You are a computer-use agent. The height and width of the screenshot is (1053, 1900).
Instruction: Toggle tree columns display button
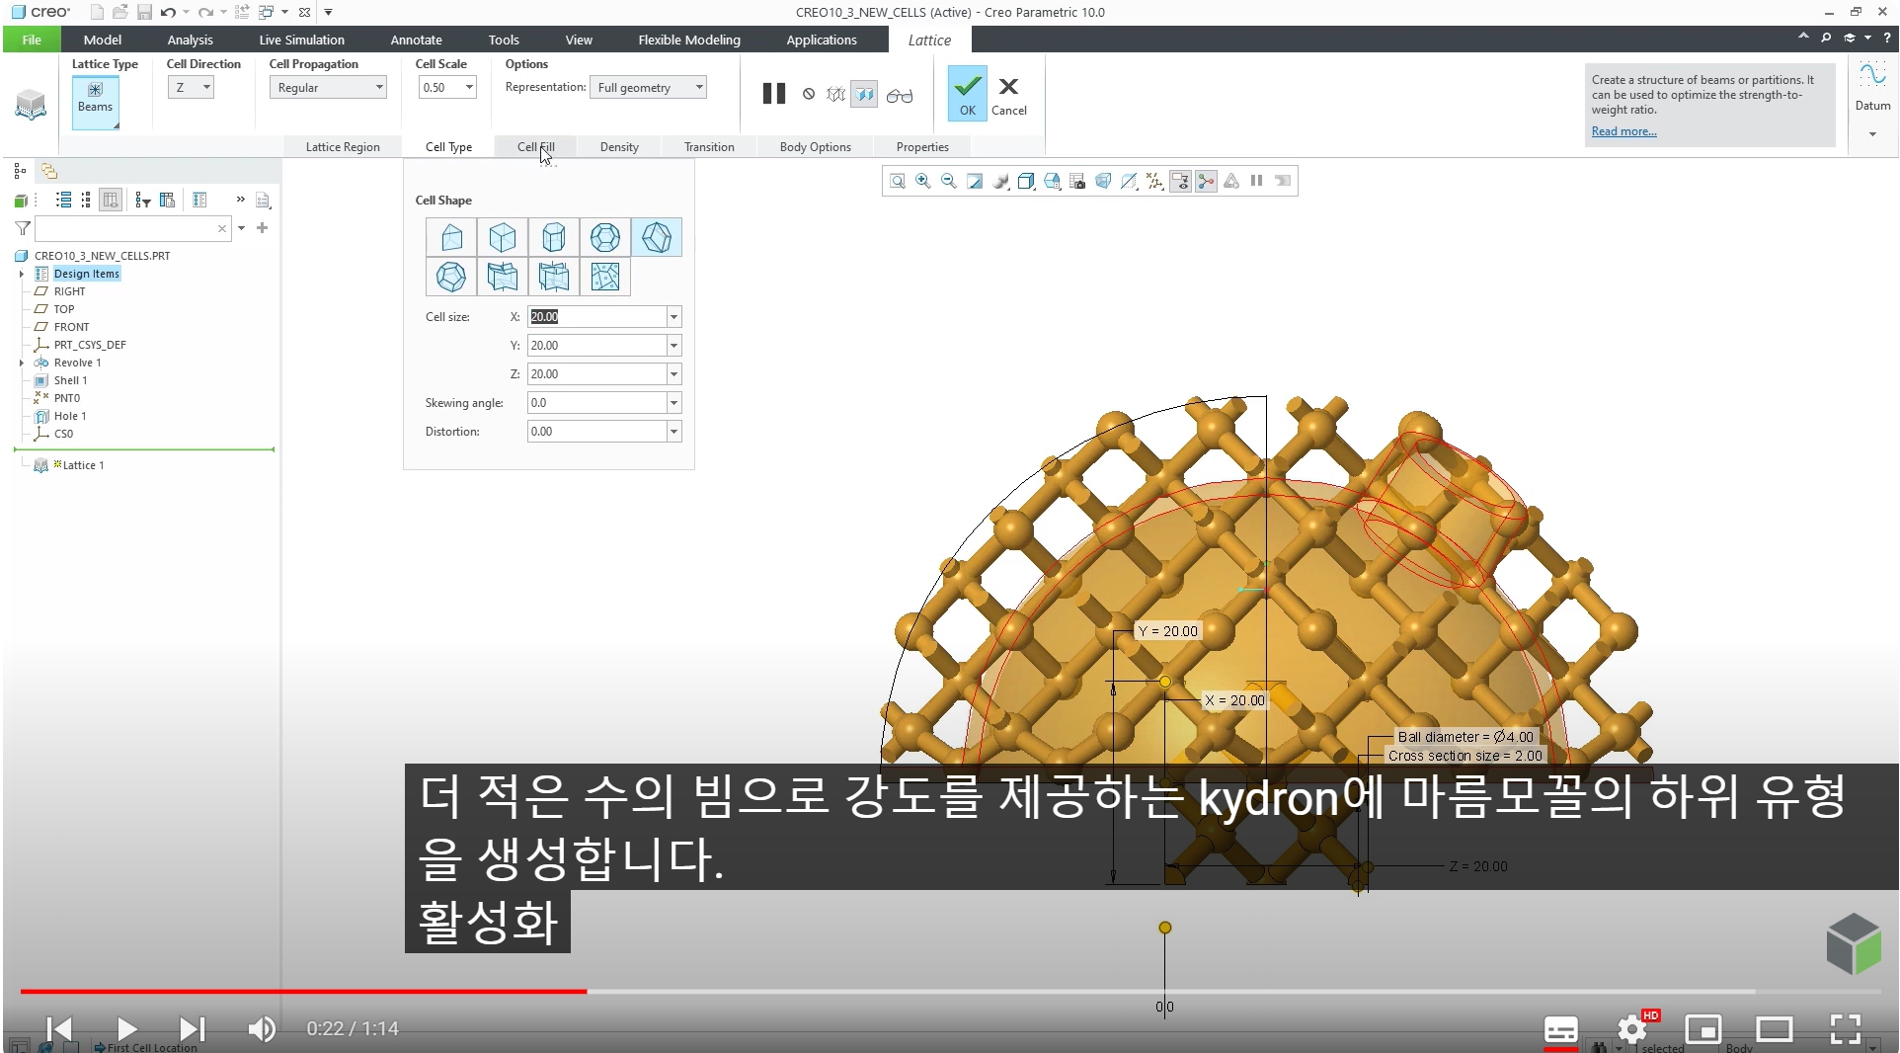[111, 200]
